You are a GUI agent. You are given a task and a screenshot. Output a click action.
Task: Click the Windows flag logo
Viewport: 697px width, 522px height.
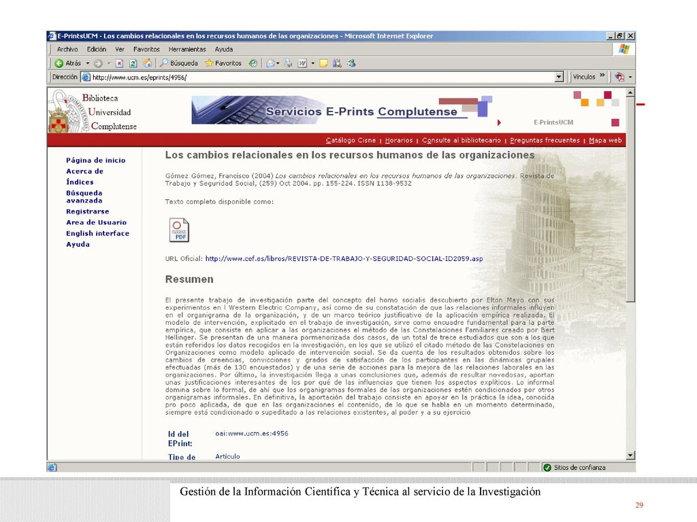pyautogui.click(x=623, y=49)
